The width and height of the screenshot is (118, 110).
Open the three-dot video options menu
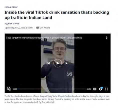click(106, 38)
